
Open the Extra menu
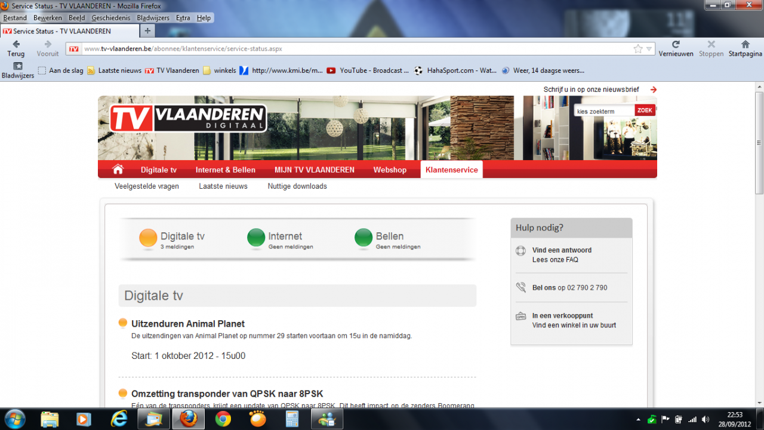coord(183,18)
